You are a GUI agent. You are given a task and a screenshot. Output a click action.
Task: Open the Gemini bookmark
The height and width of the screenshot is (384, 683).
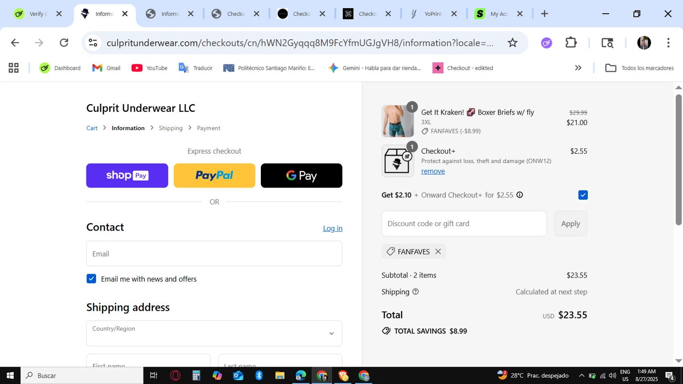coord(375,68)
